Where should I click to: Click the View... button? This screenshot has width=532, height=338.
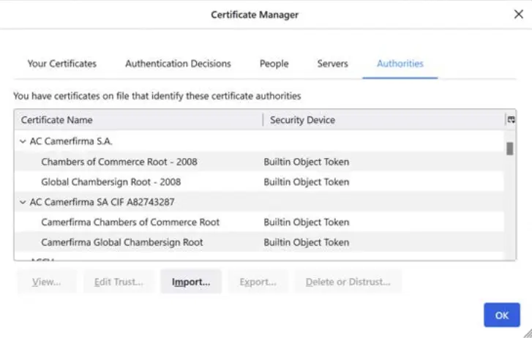click(46, 282)
